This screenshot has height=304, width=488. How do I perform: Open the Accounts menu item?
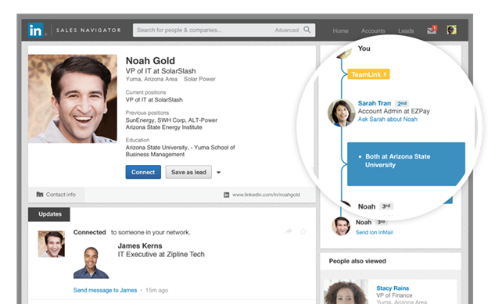coord(373,30)
